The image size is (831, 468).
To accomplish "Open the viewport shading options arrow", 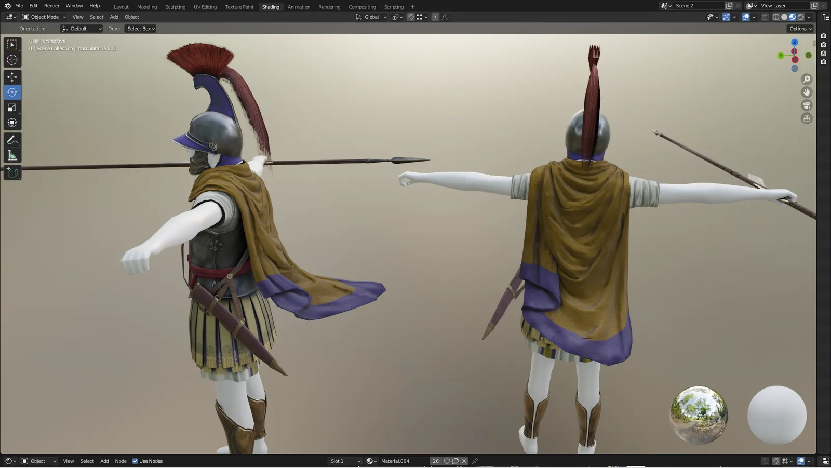I will [809, 17].
